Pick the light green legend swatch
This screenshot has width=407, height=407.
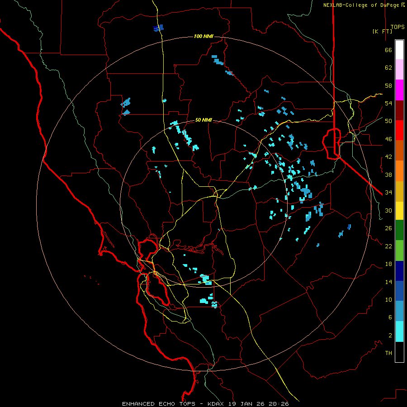coord(399,251)
